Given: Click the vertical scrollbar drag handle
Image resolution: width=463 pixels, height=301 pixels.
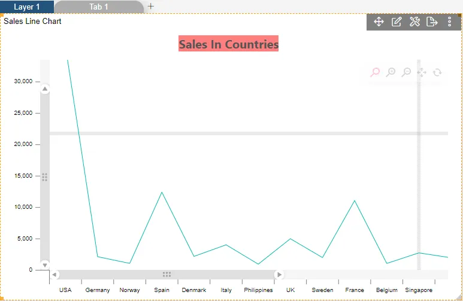Looking at the screenshot, I should tap(45, 177).
